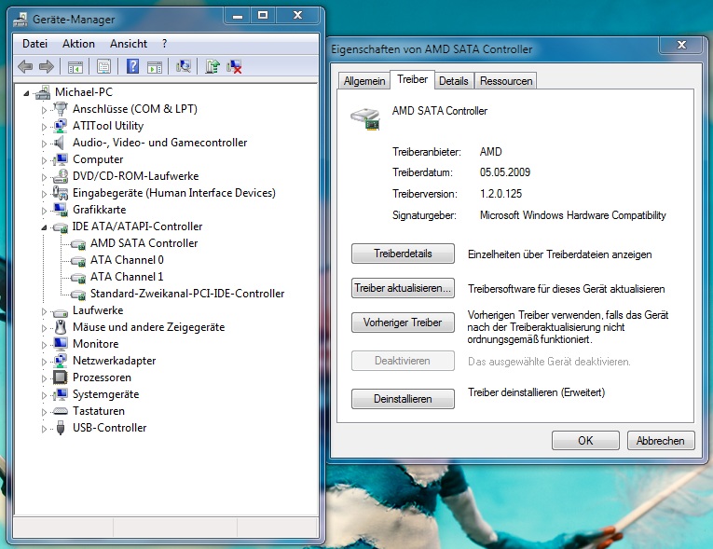
Task: Expand the Netzwerkadapter node
Action: point(44,362)
